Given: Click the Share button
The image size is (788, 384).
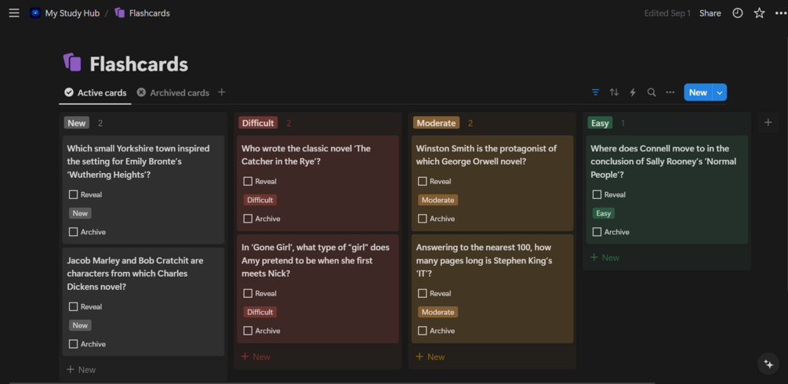Looking at the screenshot, I should click(710, 13).
